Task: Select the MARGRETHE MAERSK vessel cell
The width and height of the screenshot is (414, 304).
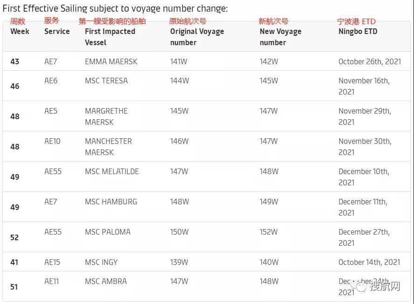Action: pos(106,116)
